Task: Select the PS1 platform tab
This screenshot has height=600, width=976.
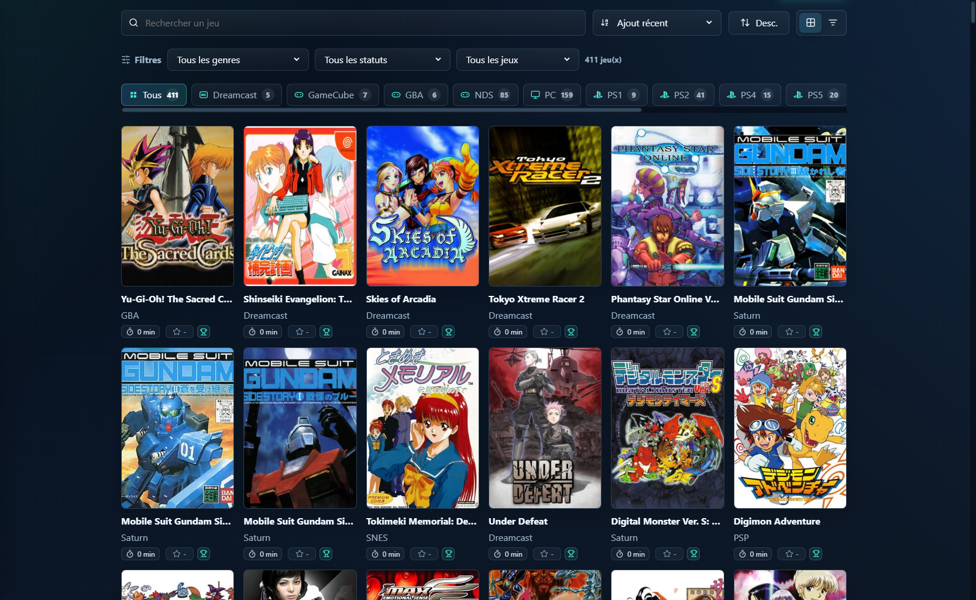Action: 617,95
